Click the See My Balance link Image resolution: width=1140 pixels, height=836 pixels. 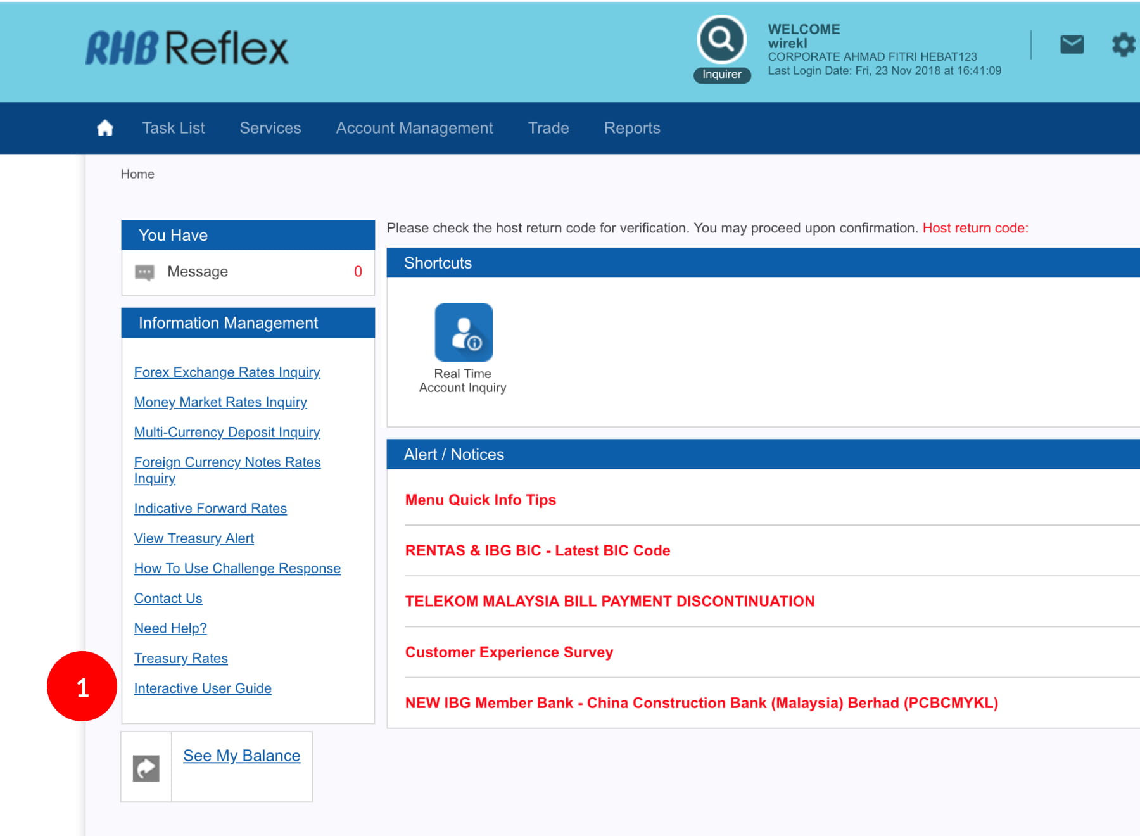pyautogui.click(x=241, y=756)
